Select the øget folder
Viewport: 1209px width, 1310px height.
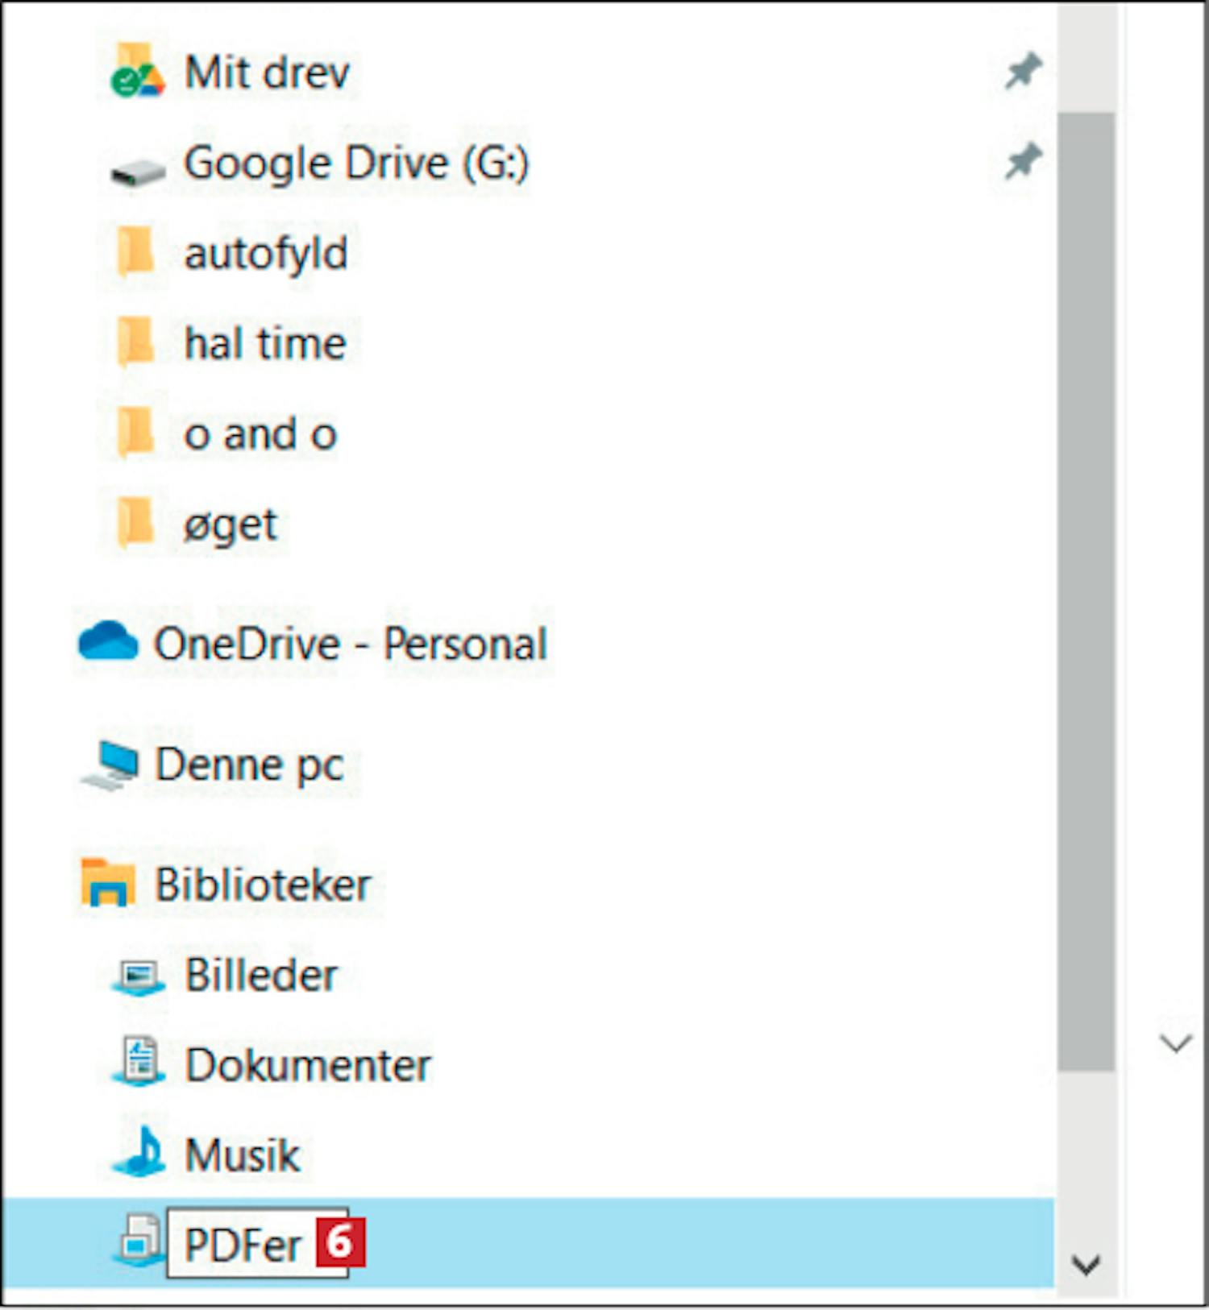(x=230, y=525)
